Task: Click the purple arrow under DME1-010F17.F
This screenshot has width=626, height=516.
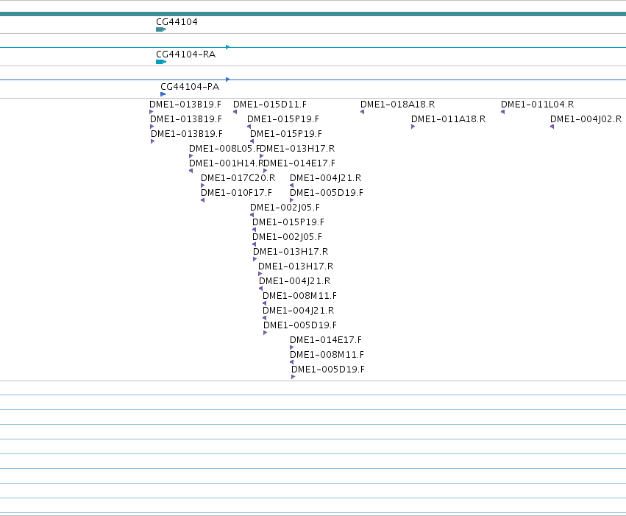Action: pos(203,200)
